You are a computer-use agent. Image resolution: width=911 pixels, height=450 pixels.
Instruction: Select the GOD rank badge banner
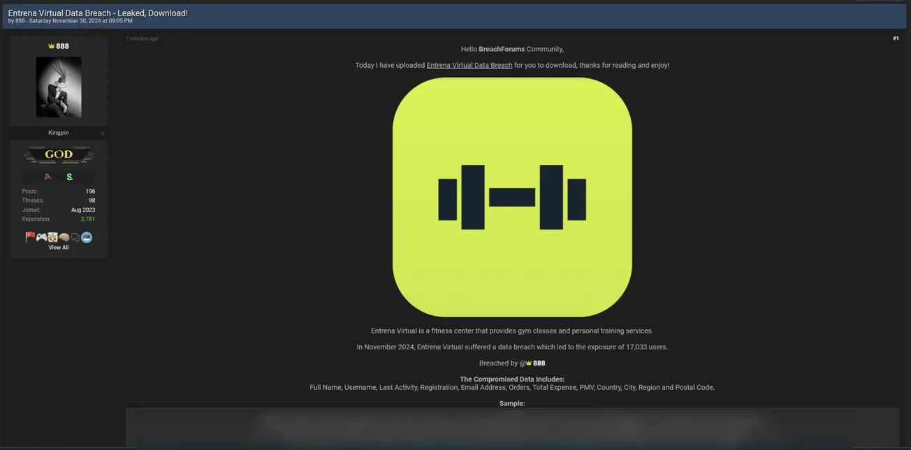point(59,154)
